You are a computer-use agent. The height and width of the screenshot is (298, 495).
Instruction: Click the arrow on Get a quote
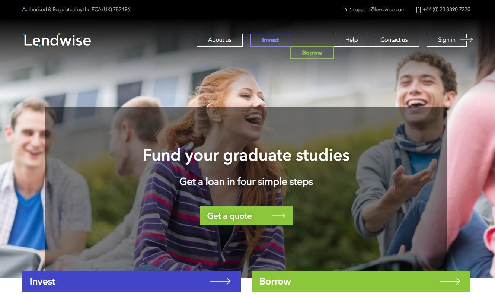coord(279,216)
